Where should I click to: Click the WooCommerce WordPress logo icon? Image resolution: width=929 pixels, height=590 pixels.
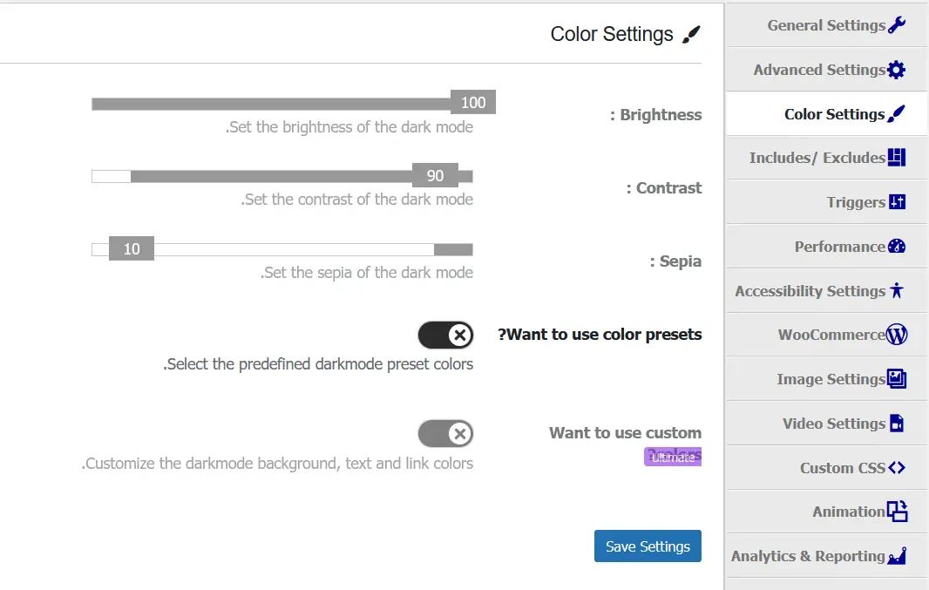[897, 335]
